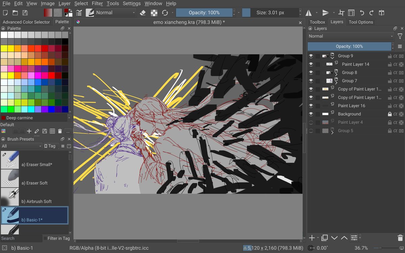405x253 pixels.
Task: Open vertical mirror options arrow
Action: (333, 13)
